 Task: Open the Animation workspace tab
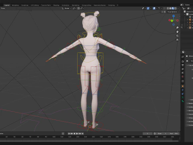tap(66, 5)
